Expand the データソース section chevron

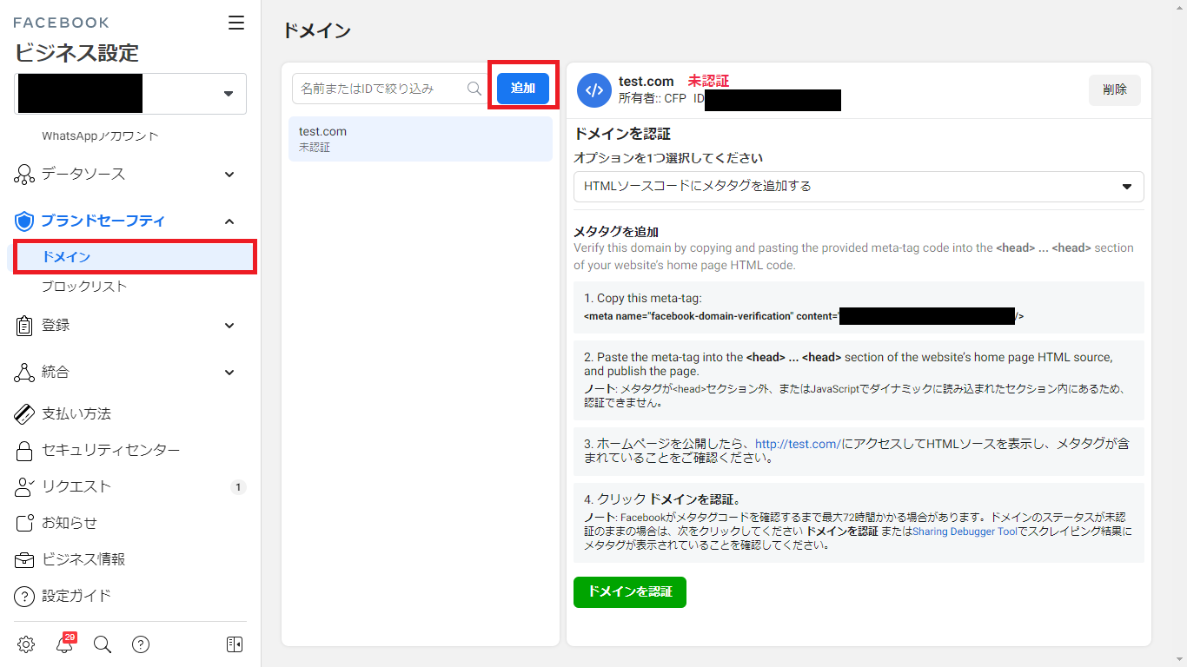pyautogui.click(x=229, y=175)
